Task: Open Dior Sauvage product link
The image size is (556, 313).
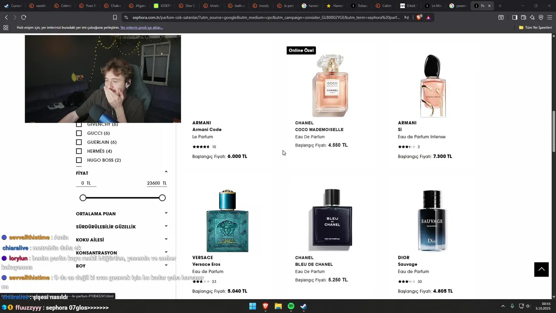Action: click(x=407, y=264)
